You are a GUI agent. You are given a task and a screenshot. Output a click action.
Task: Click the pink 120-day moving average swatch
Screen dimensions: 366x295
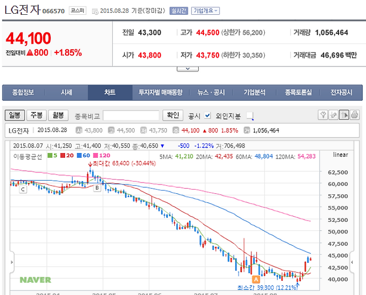tap(96, 155)
